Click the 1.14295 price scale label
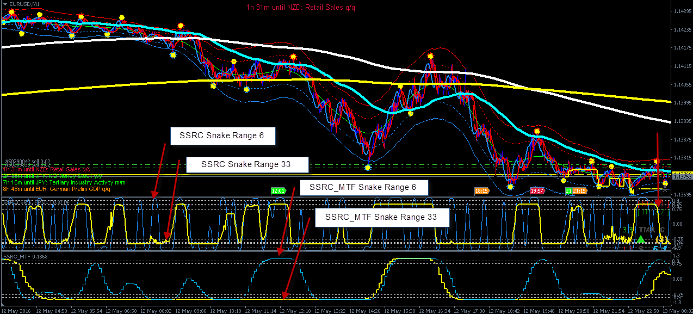The width and height of the screenshot is (693, 314). pyautogui.click(x=682, y=11)
